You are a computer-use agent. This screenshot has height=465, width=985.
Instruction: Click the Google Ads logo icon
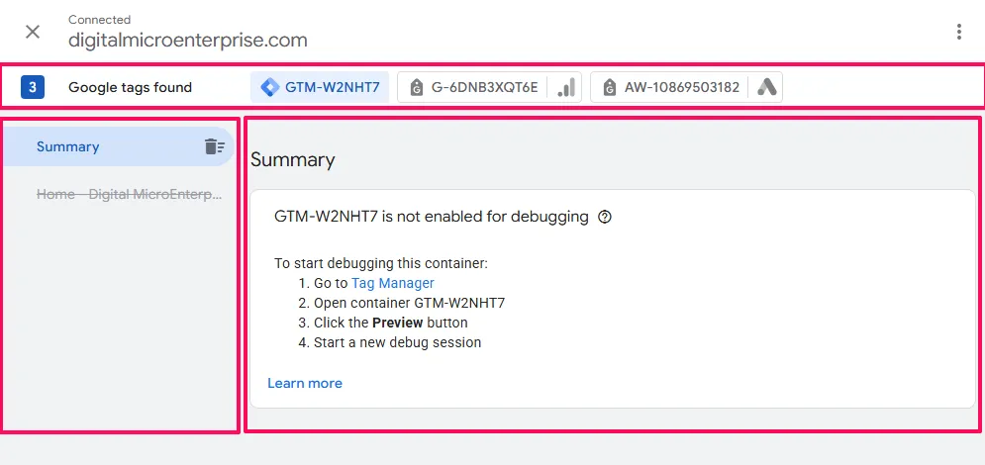click(766, 87)
